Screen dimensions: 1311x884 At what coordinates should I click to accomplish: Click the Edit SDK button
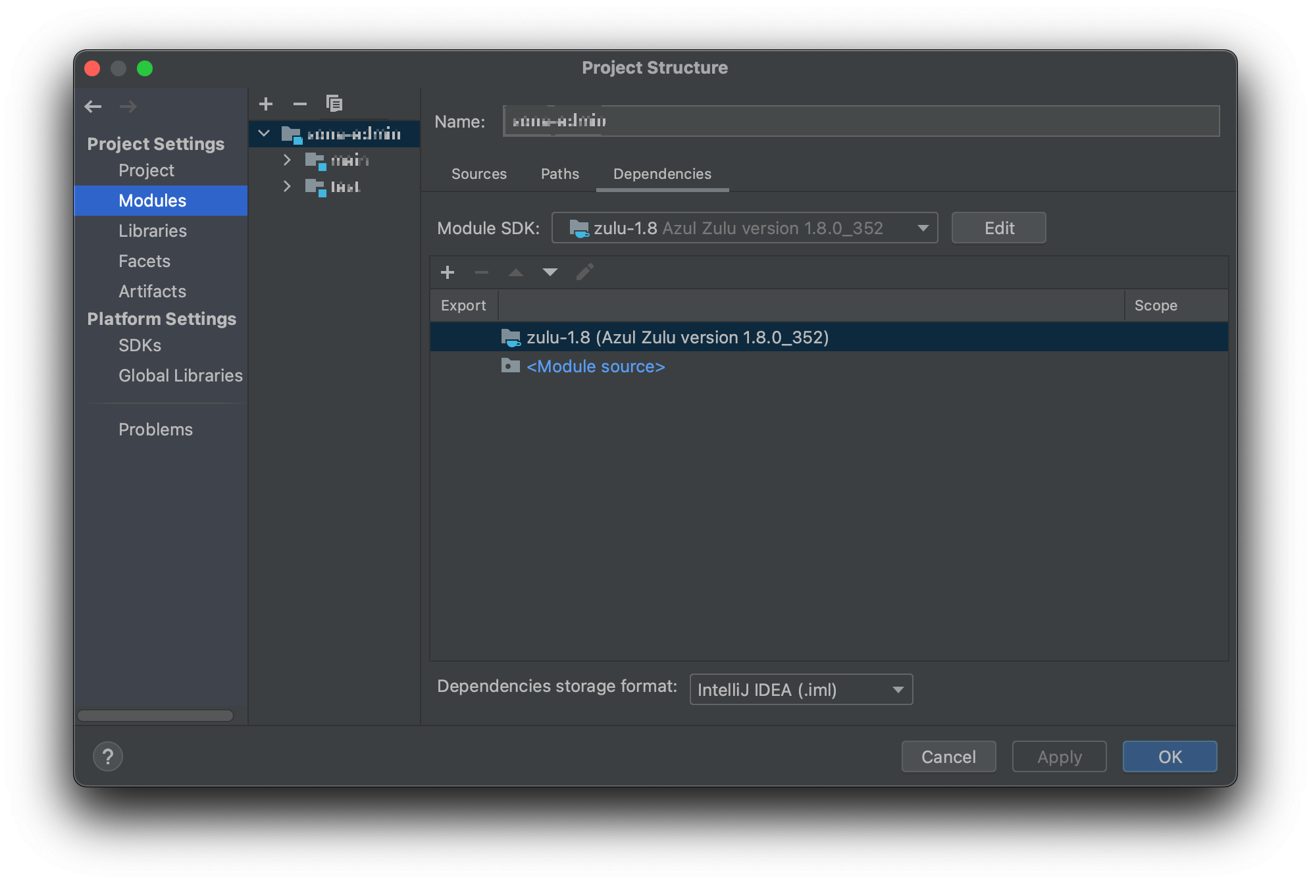point(998,228)
